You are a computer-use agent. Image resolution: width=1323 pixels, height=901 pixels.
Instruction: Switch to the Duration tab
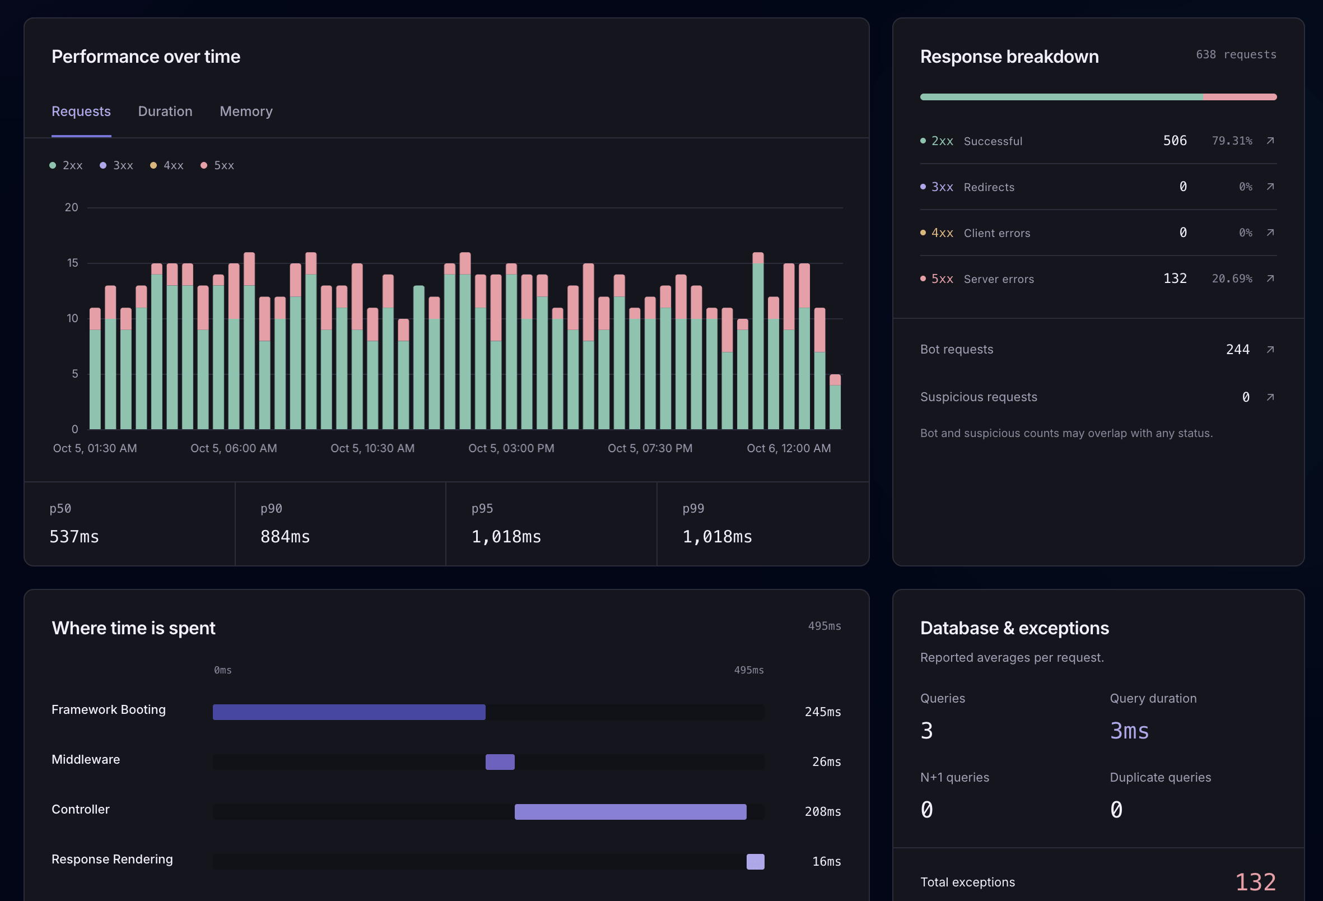165,111
